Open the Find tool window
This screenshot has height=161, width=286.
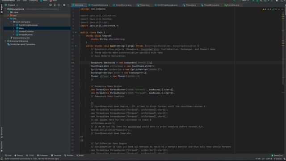8,156
